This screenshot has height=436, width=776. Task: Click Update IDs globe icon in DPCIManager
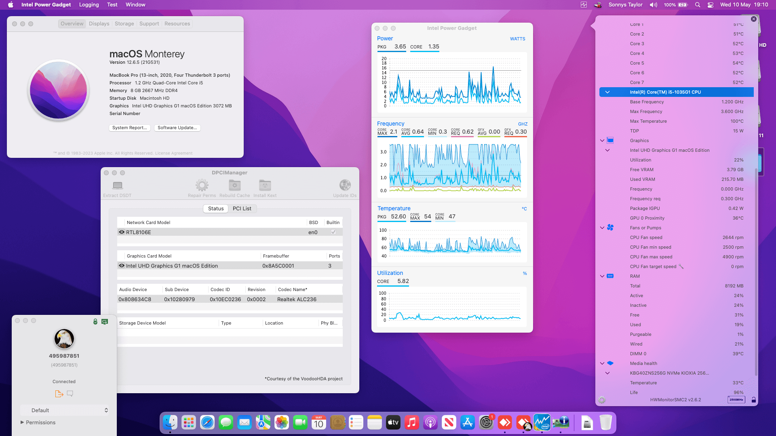coord(345,185)
